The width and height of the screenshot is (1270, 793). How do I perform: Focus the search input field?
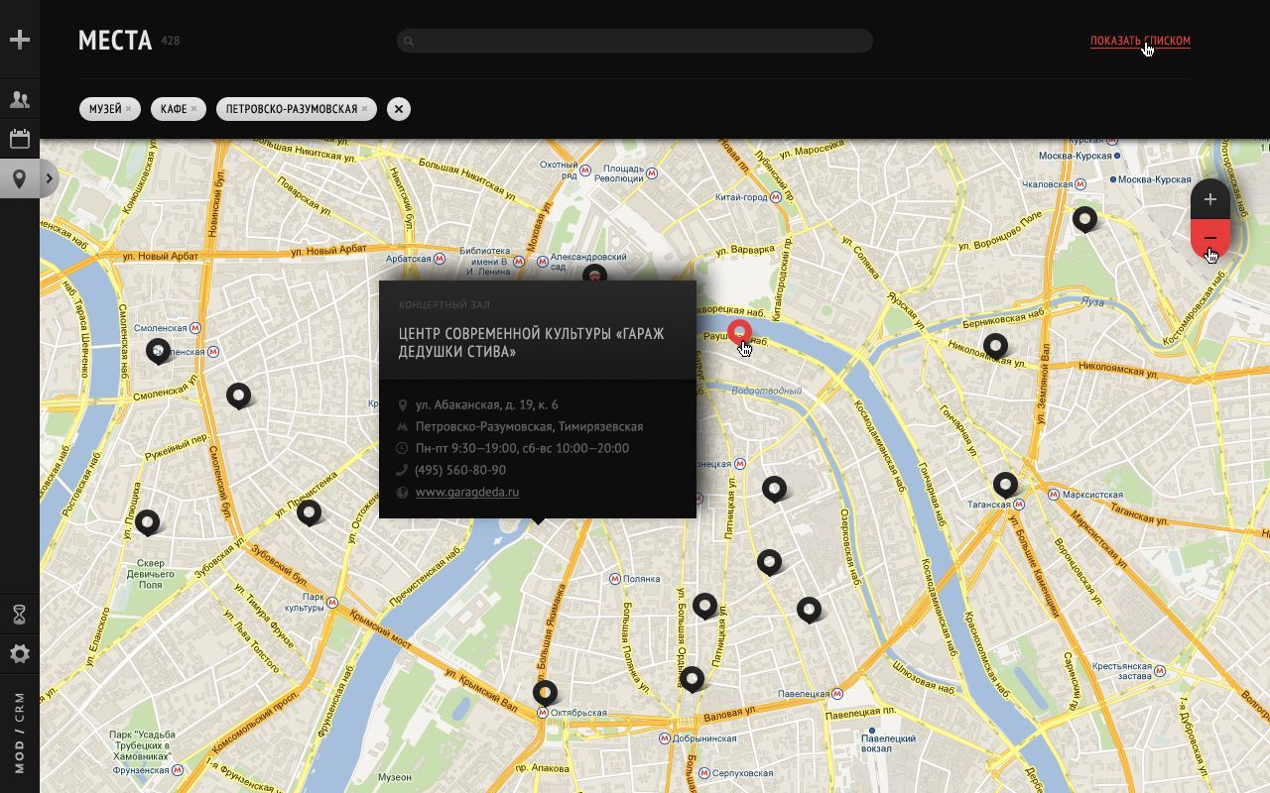635,41
